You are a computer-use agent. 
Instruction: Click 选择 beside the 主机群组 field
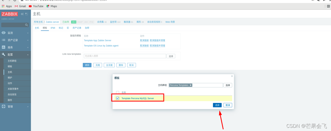[x=228, y=85]
